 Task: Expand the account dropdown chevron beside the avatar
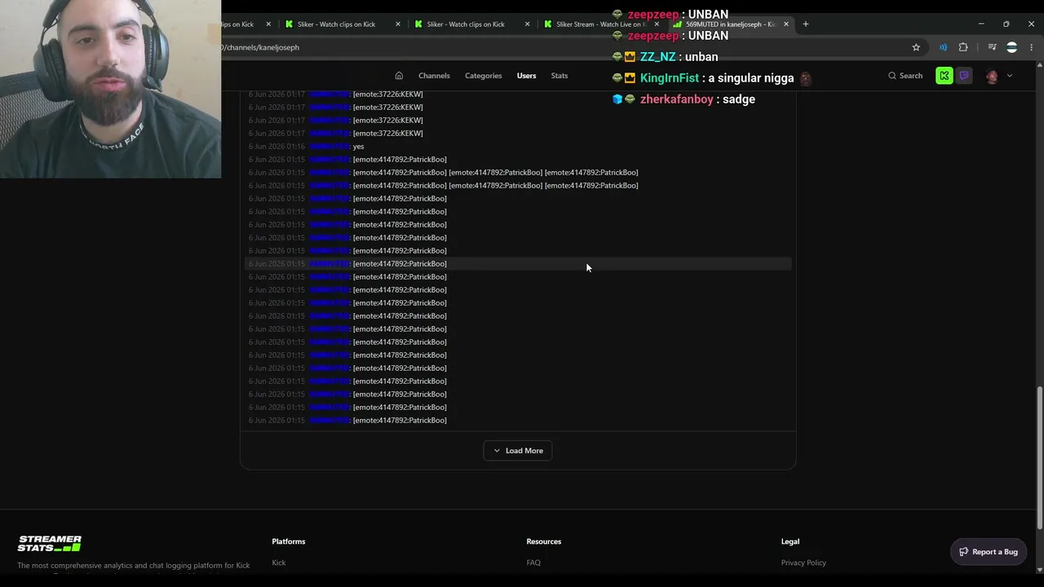(1010, 76)
